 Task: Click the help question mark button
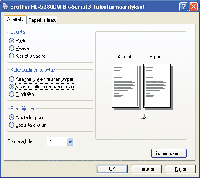[x=184, y=7]
